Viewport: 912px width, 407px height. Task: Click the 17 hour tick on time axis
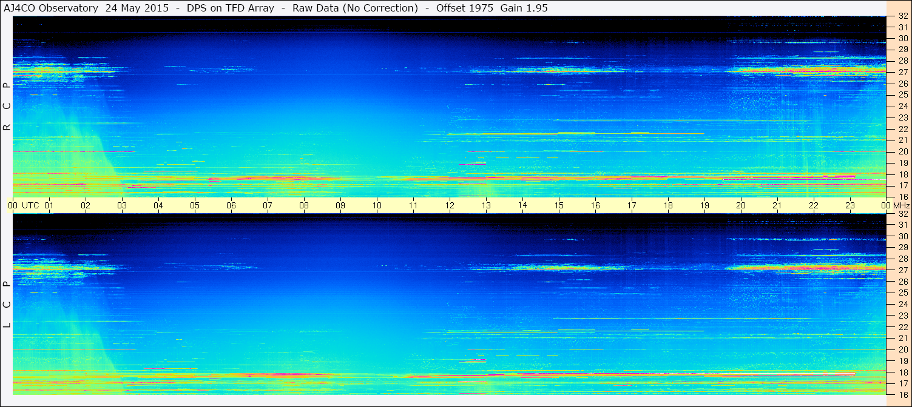(x=632, y=205)
